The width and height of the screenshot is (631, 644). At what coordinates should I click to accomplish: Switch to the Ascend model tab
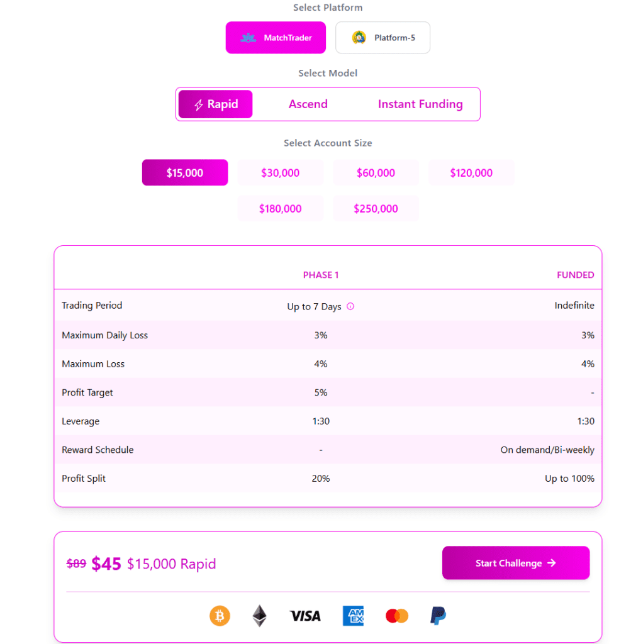pyautogui.click(x=308, y=104)
